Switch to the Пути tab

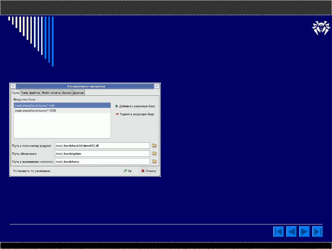click(16, 93)
